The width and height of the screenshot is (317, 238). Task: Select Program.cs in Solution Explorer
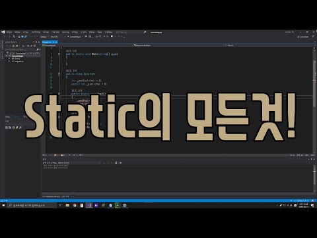click(x=19, y=61)
